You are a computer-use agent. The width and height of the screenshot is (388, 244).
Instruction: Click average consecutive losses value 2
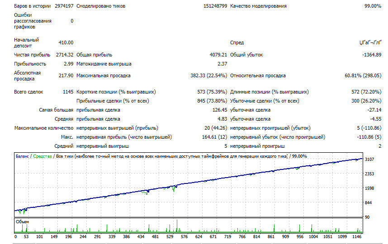coord(380,146)
